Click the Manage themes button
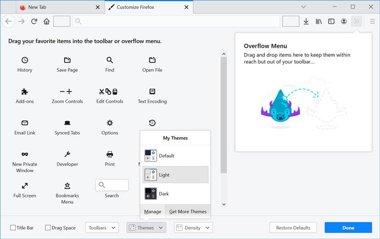380x239 pixels. [153, 211]
